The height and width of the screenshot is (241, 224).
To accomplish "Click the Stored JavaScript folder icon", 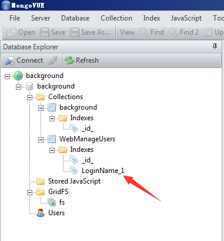I will point(41,181).
